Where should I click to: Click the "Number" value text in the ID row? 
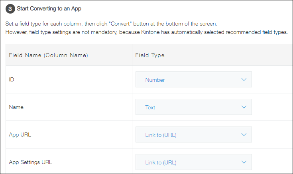pyautogui.click(x=155, y=80)
